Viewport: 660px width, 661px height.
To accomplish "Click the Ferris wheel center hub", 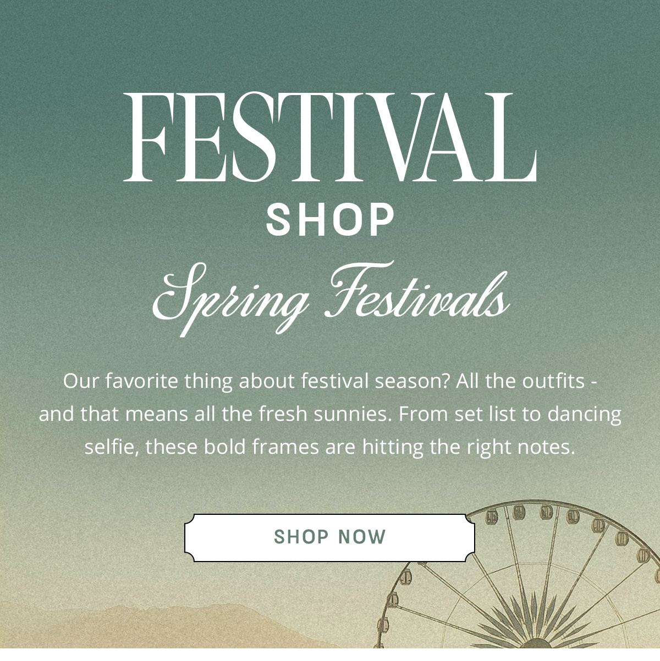I will (x=536, y=643).
